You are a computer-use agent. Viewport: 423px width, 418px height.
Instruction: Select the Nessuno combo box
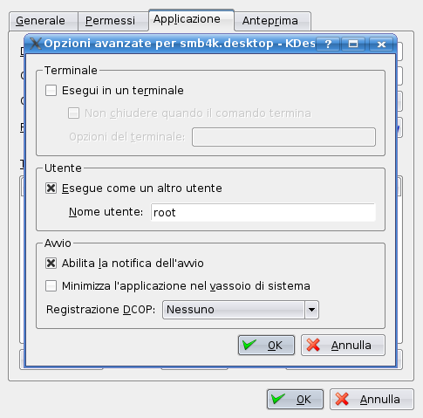(x=241, y=310)
